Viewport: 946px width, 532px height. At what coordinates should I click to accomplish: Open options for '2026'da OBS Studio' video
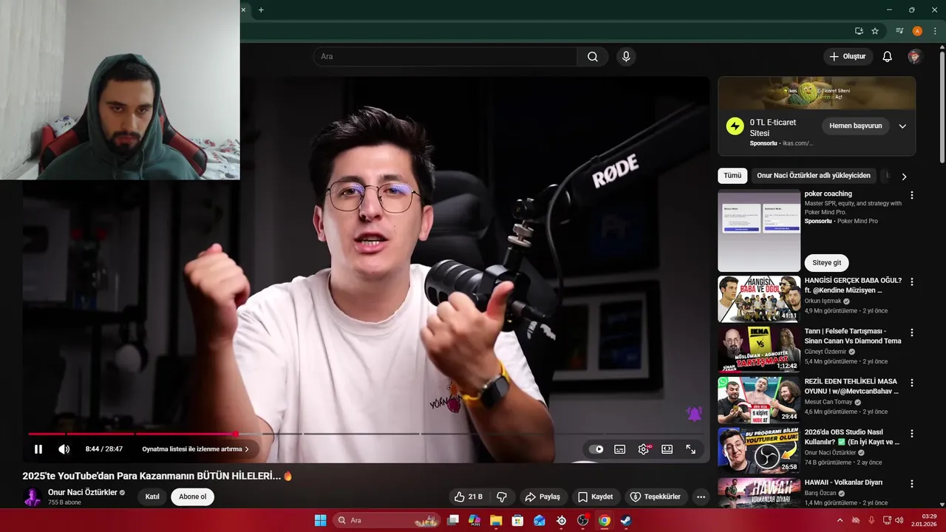pos(911,433)
